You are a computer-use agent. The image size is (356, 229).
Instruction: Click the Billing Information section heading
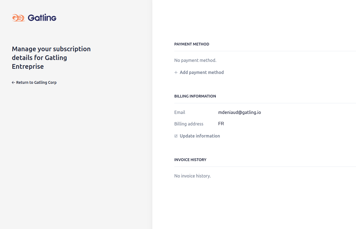pyautogui.click(x=195, y=96)
